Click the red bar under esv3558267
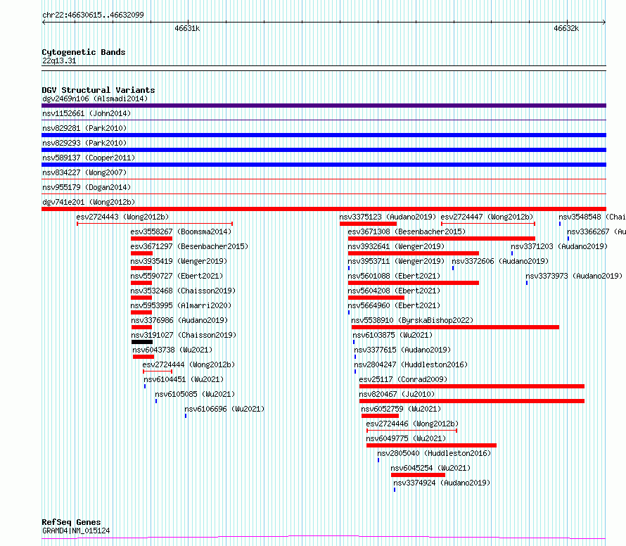This screenshot has height=546, width=626. pos(152,239)
